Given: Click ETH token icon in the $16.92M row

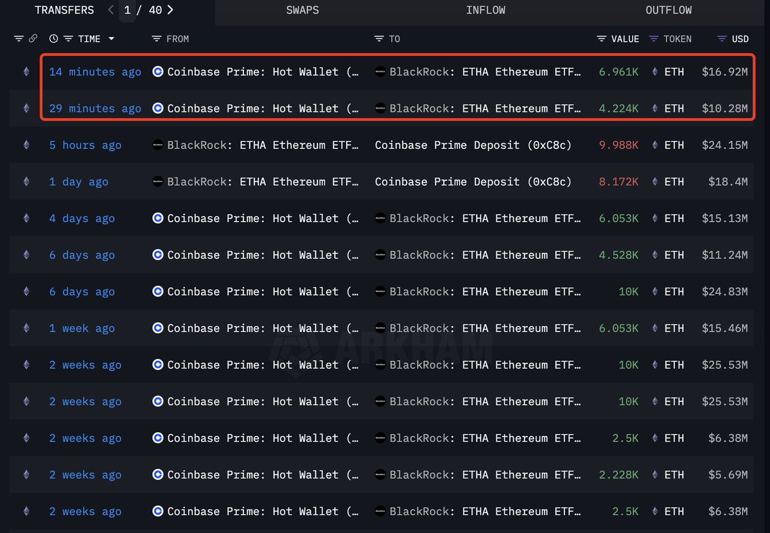Looking at the screenshot, I should (x=654, y=72).
